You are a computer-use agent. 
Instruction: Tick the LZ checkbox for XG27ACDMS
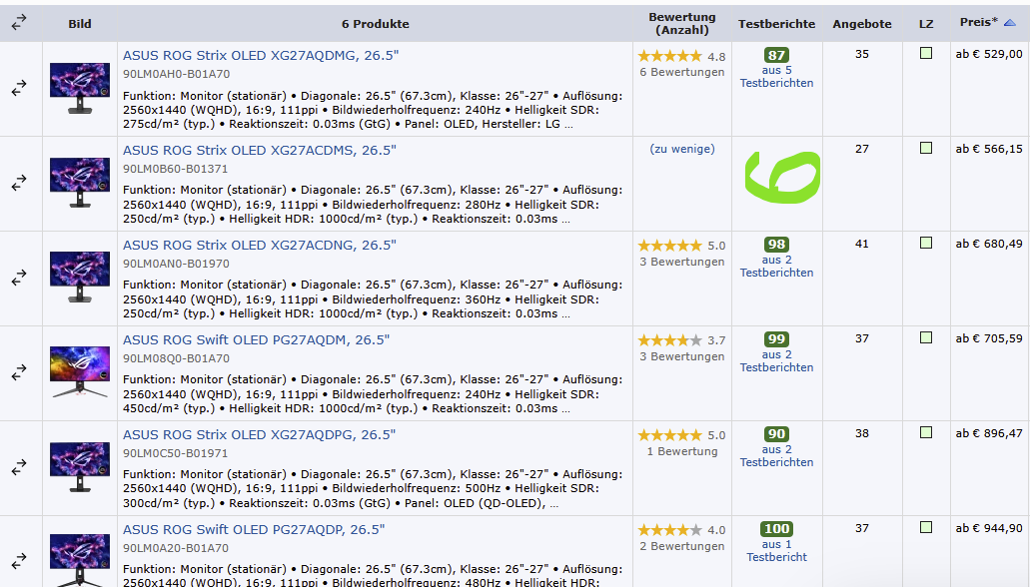click(926, 148)
